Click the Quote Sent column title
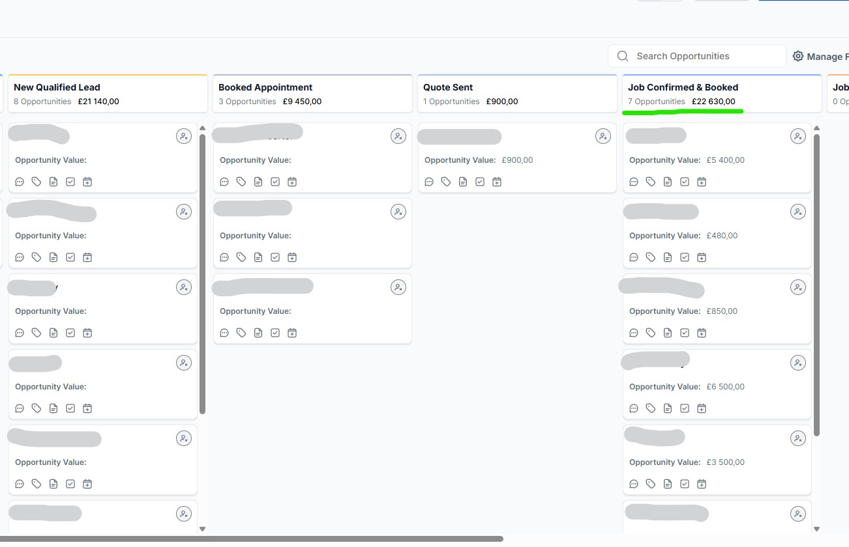Image resolution: width=849 pixels, height=547 pixels. 447,87
